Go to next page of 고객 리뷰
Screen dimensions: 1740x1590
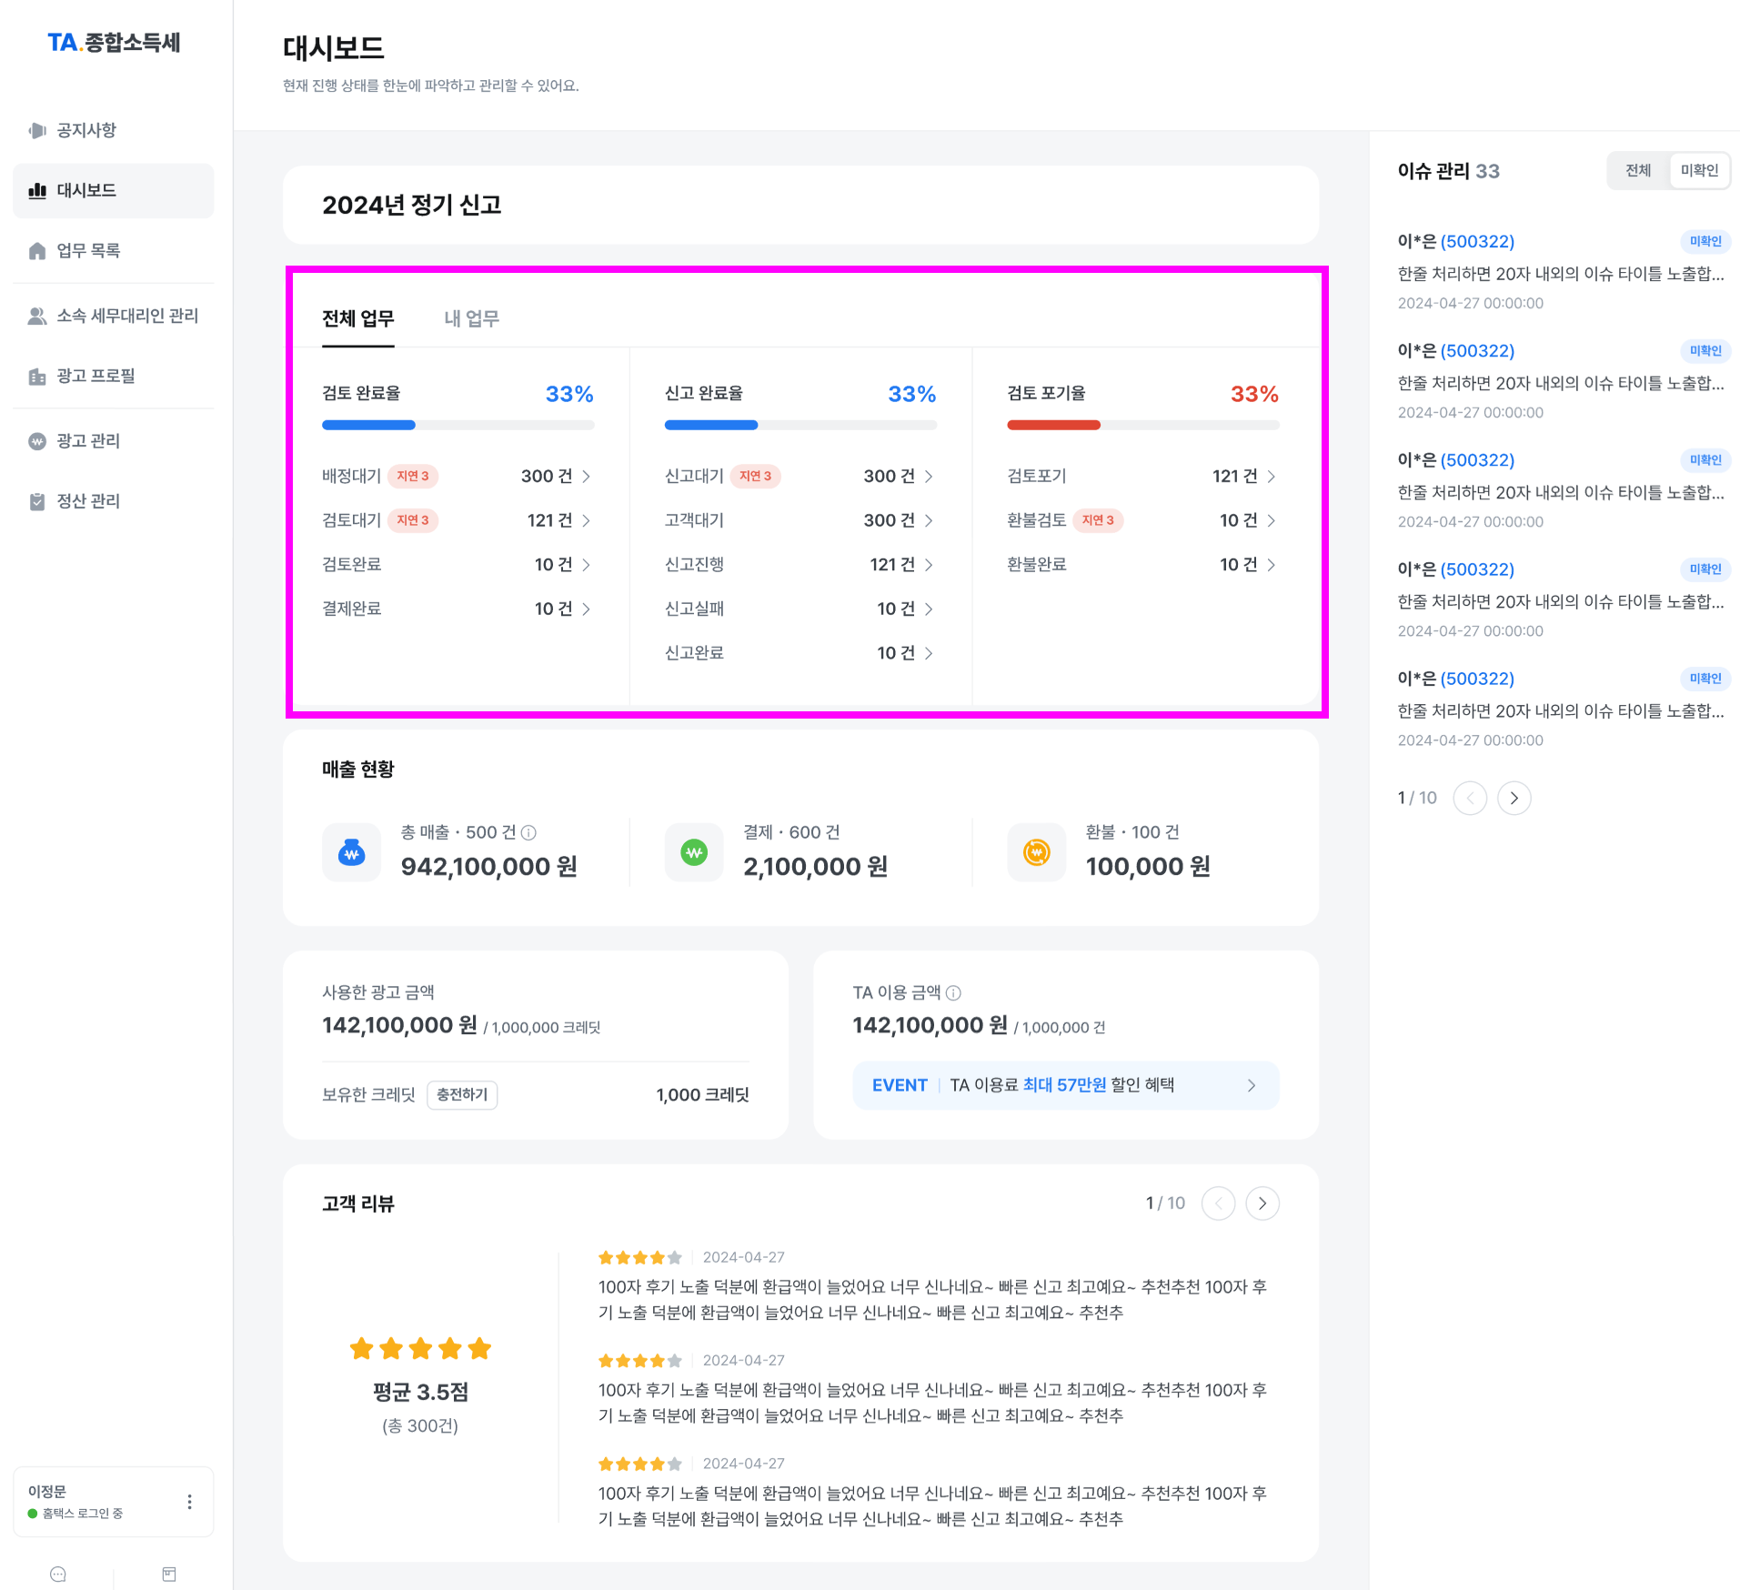coord(1262,1203)
